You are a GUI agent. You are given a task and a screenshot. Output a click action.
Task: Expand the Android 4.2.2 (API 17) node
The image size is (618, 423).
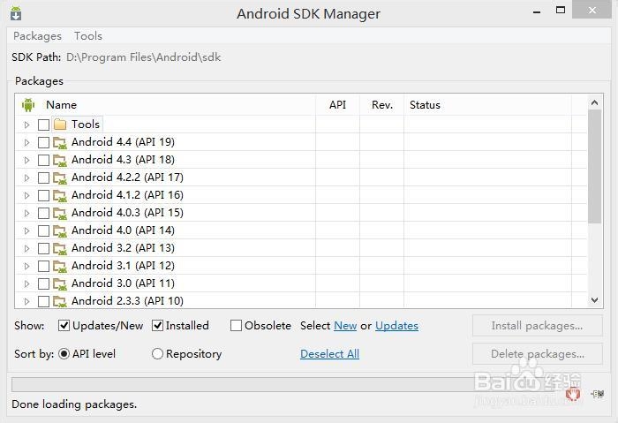pyautogui.click(x=26, y=178)
